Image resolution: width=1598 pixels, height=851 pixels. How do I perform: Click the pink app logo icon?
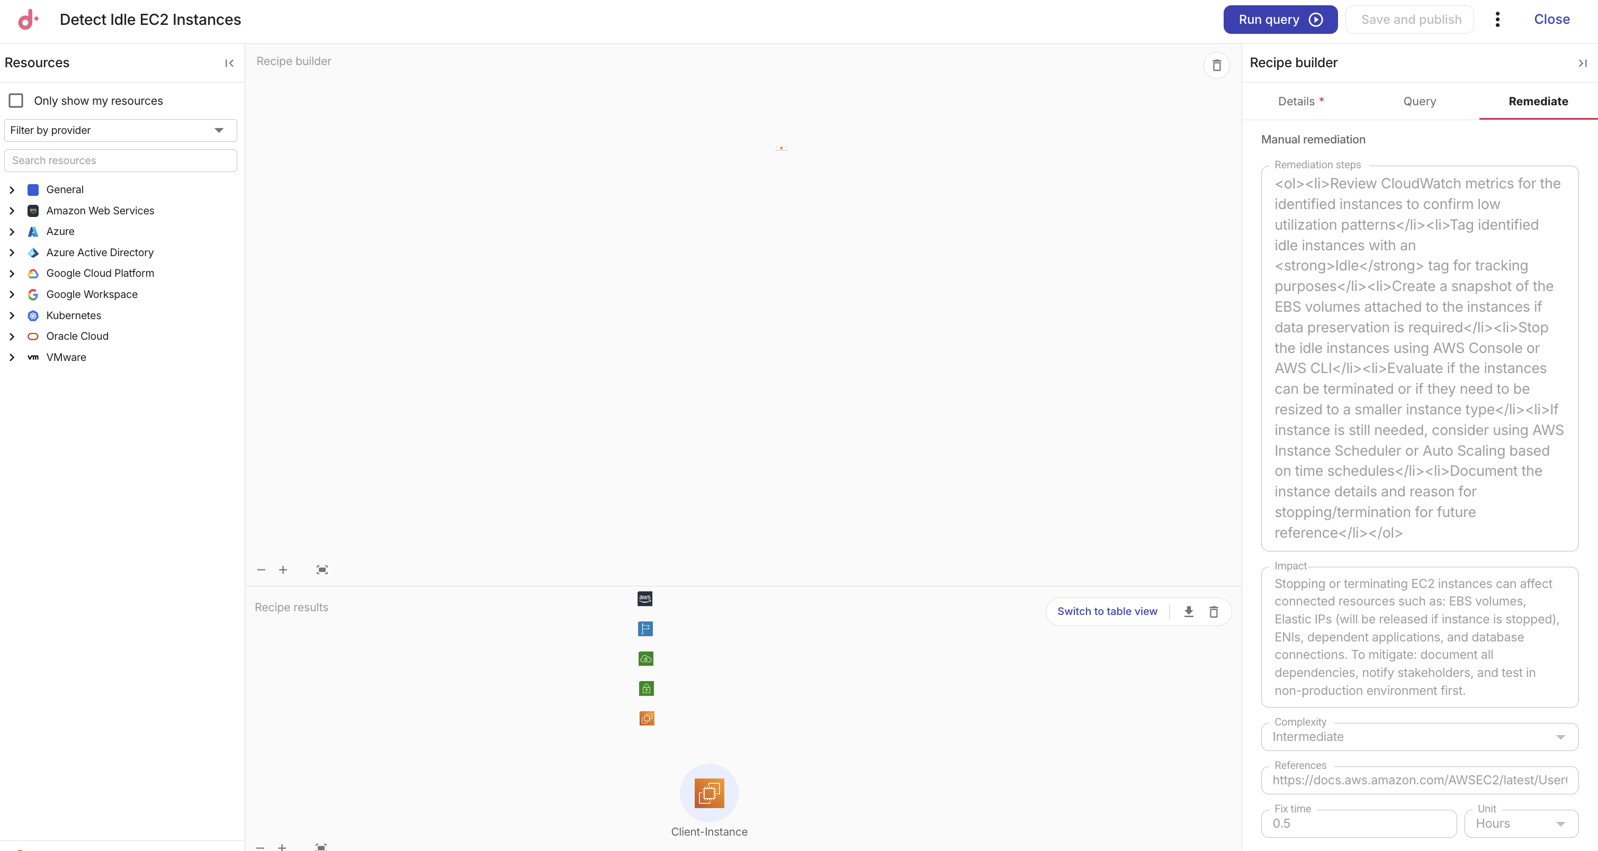(28, 19)
